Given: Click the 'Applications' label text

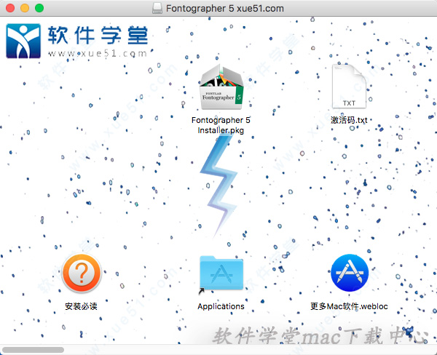Looking at the screenshot, I should pyautogui.click(x=221, y=306).
